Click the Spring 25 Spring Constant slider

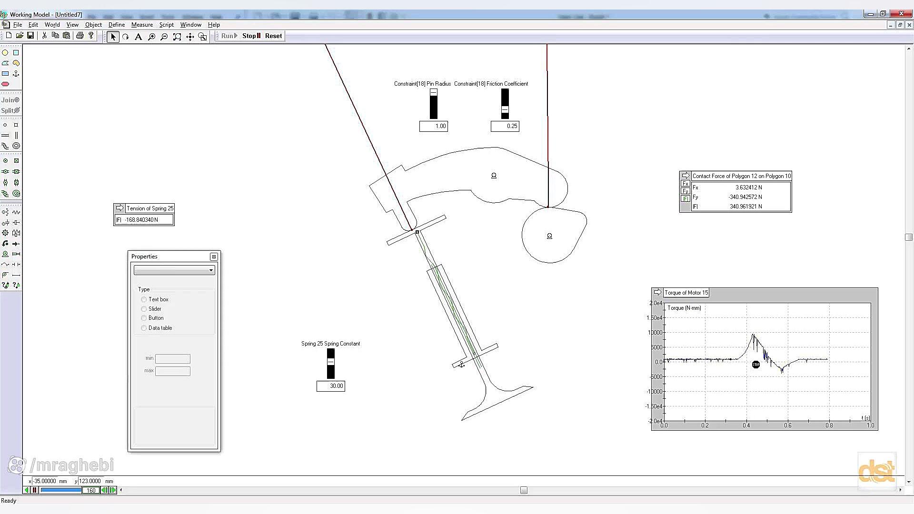click(x=331, y=363)
